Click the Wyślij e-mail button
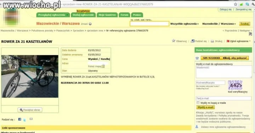The width and height of the screenshot is (255, 133). click(x=205, y=107)
